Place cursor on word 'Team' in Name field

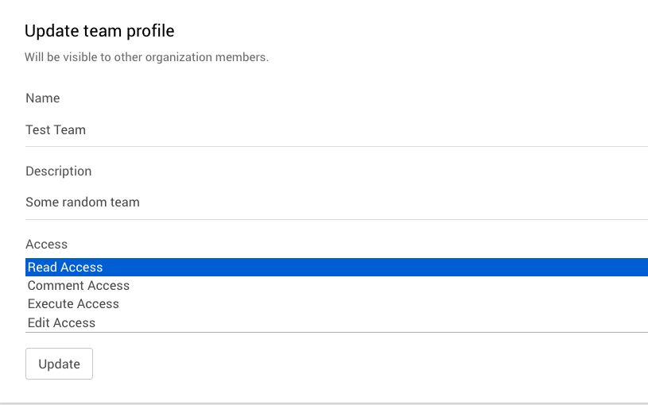tap(70, 130)
